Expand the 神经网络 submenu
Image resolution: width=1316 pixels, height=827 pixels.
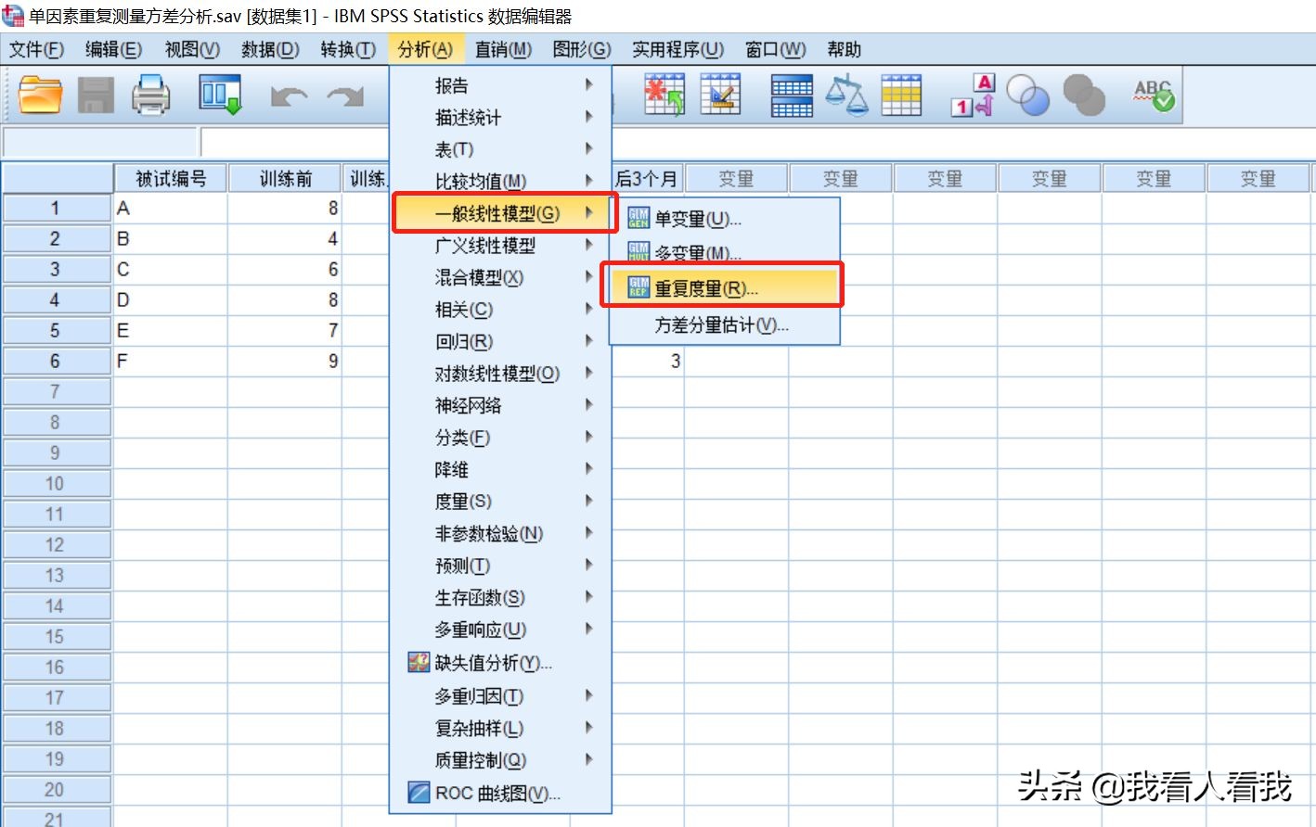(x=500, y=405)
